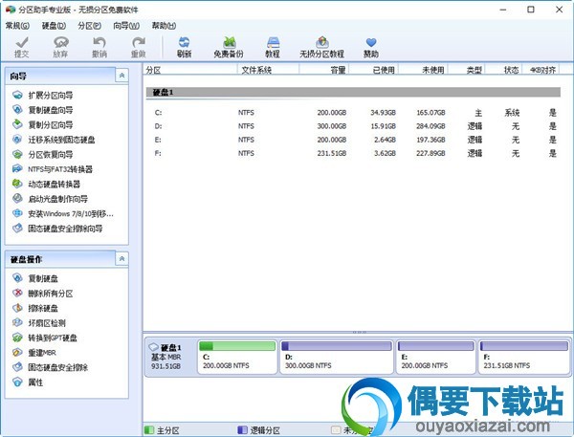
Task: Select 转换到GPT硬盘 operation
Action: [x=45, y=338]
